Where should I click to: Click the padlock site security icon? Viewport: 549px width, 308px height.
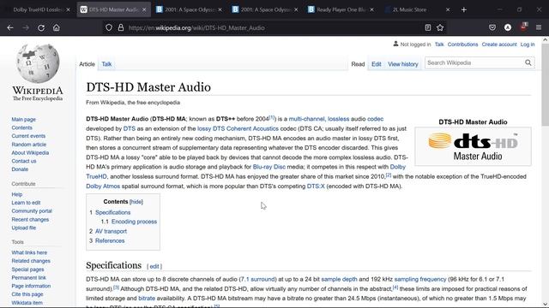pos(121,27)
